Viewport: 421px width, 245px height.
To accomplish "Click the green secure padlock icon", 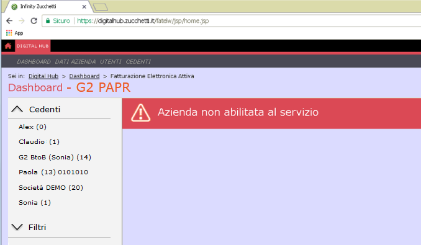I will [48, 20].
